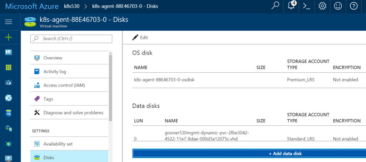Click the Data disks SIZE column header
The width and height of the screenshot is (366, 162).
tap(261, 121)
